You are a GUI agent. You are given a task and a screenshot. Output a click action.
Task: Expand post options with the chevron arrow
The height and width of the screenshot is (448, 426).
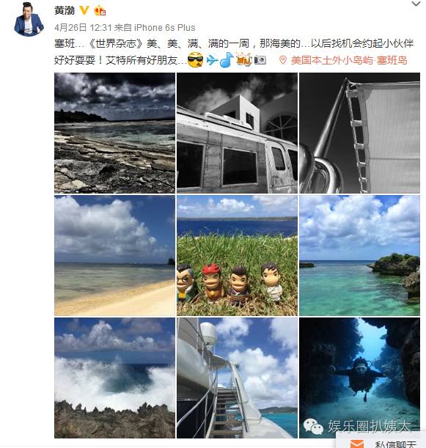(416, 4)
